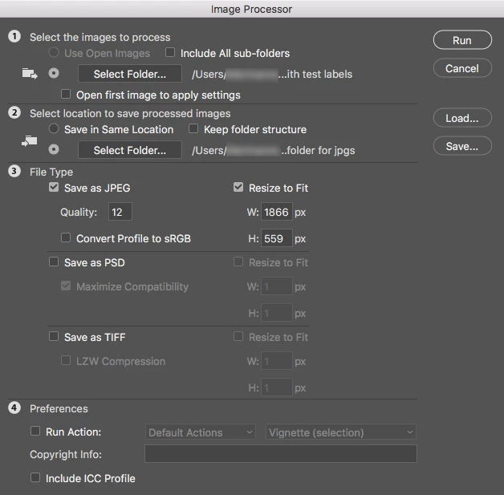Click the Copyright Info text field
The image size is (504, 495).
coord(281,454)
